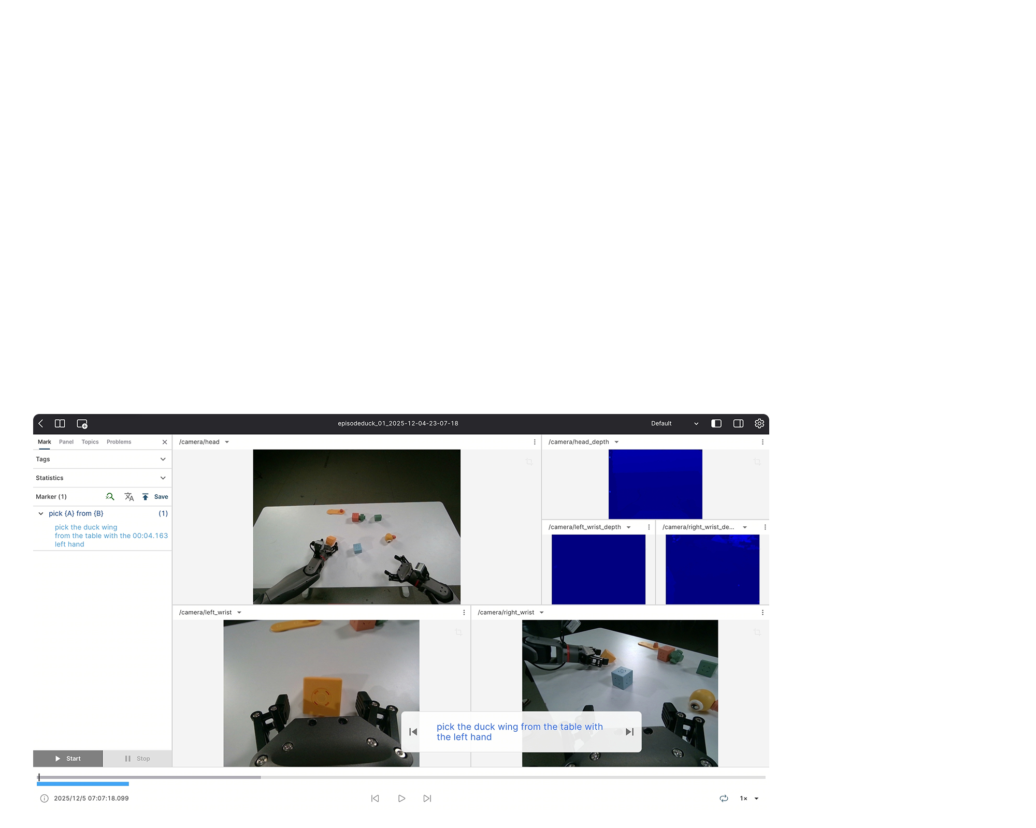The image size is (1036, 828).
Task: Click the translate markers icon
Action: pyautogui.click(x=129, y=497)
